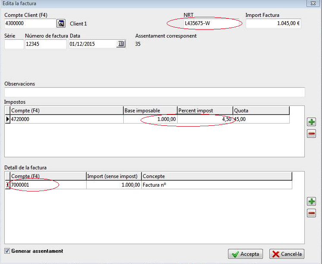The height and width of the screenshot is (264, 322).
Task: Open the calendar picker beside Data field
Action: (121, 44)
